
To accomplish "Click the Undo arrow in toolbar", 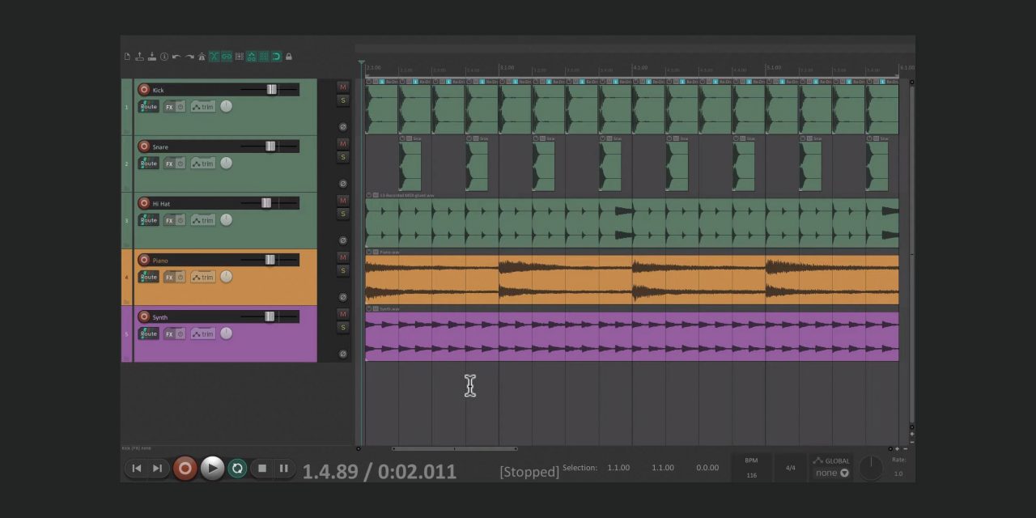I will pyautogui.click(x=176, y=57).
